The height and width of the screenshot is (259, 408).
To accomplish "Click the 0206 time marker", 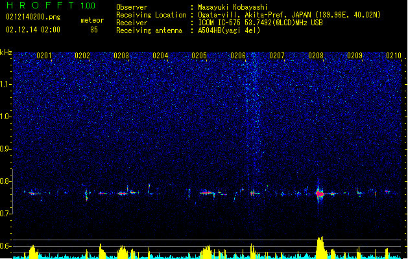I will pos(238,56).
